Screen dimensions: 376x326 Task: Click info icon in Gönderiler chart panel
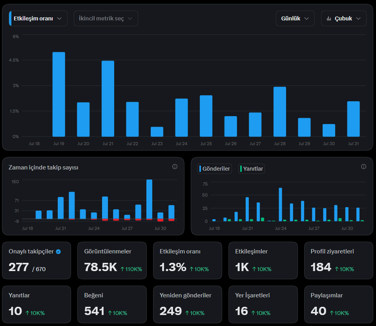click(x=363, y=167)
